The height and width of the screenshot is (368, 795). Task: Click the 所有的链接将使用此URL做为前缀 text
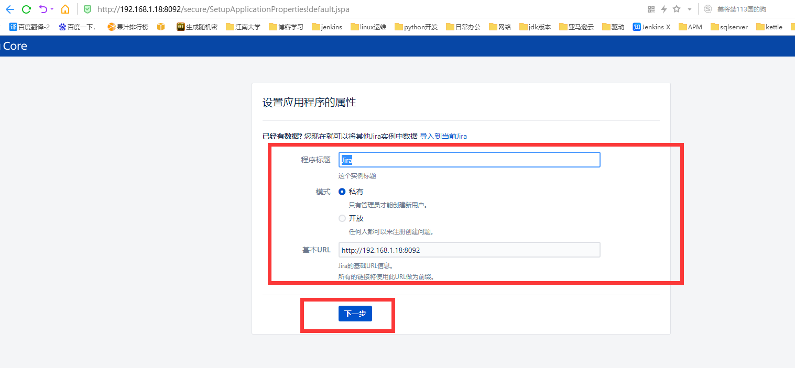click(x=387, y=276)
